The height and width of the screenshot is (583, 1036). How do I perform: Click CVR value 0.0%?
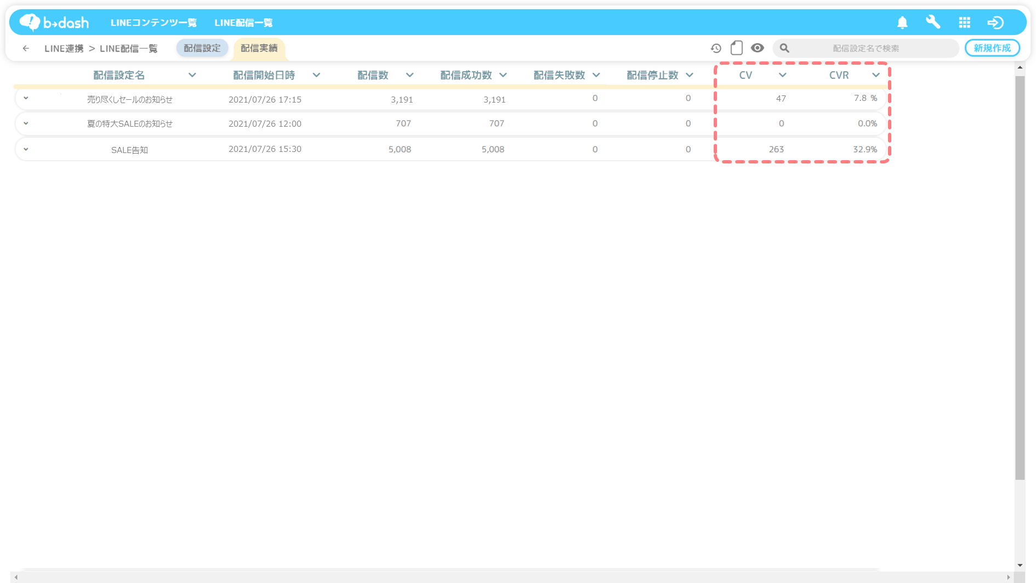[x=867, y=123]
